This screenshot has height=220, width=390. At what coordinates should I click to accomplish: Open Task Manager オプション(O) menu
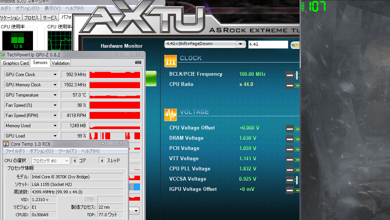click(27, 8)
